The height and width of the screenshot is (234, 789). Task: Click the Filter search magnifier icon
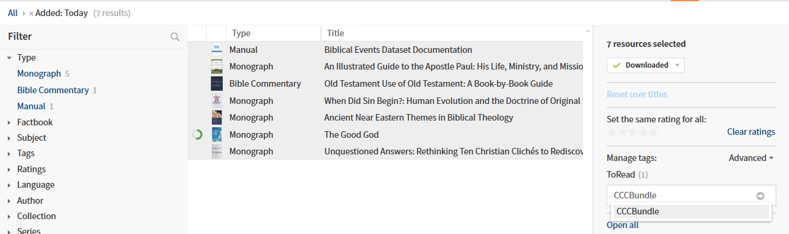(175, 37)
